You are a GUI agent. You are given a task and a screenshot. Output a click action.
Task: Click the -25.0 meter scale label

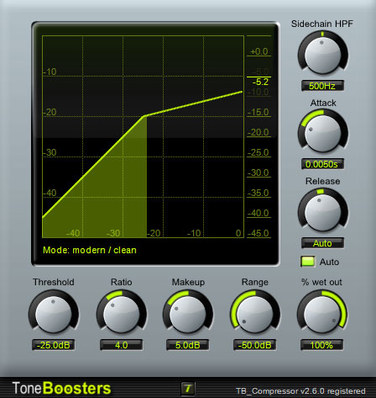258,152
